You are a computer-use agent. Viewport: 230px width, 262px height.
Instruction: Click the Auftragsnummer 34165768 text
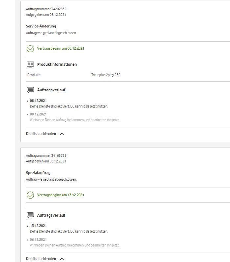pyautogui.click(x=46, y=155)
